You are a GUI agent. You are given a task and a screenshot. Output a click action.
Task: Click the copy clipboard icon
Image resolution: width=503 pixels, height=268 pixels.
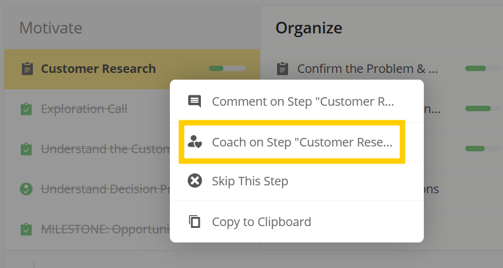point(194,222)
